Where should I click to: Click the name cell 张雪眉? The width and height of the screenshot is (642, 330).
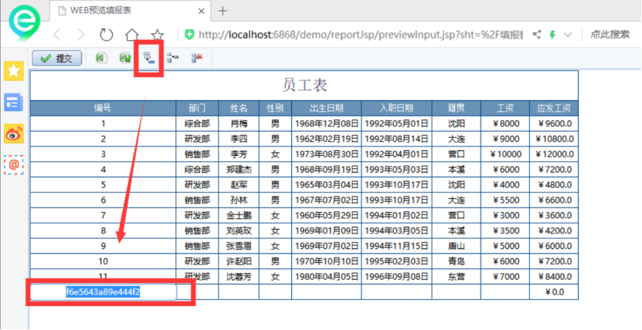pos(239,246)
